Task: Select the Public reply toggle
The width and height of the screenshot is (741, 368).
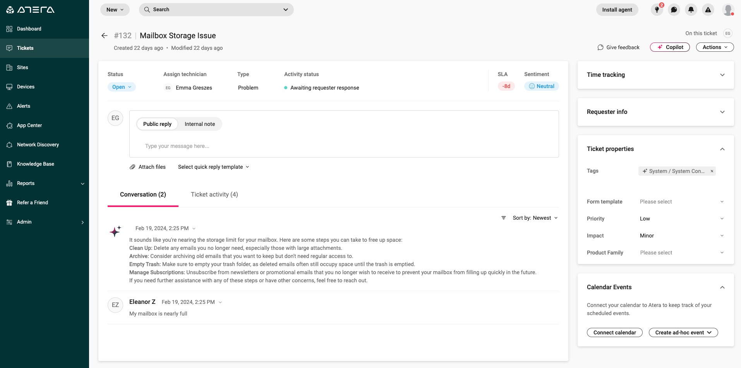Action: pyautogui.click(x=157, y=124)
